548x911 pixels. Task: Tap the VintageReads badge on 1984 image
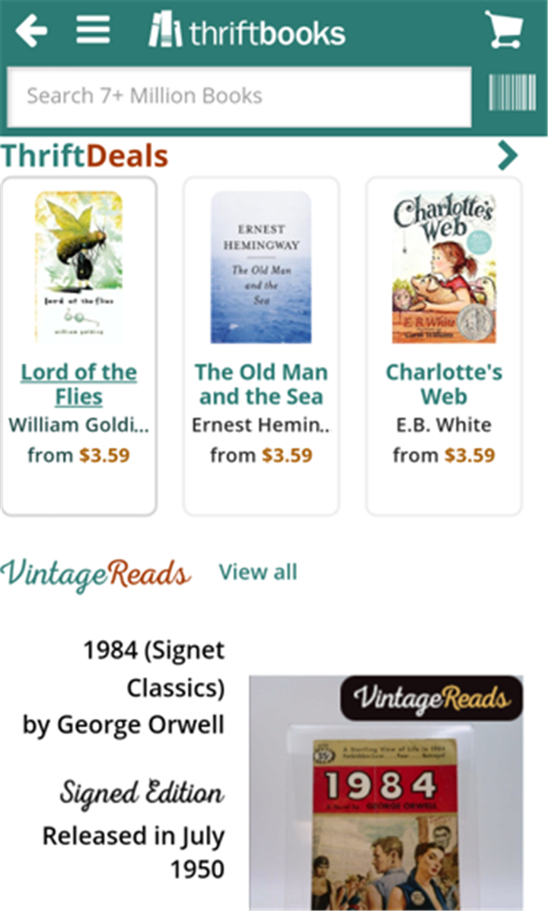pyautogui.click(x=432, y=698)
